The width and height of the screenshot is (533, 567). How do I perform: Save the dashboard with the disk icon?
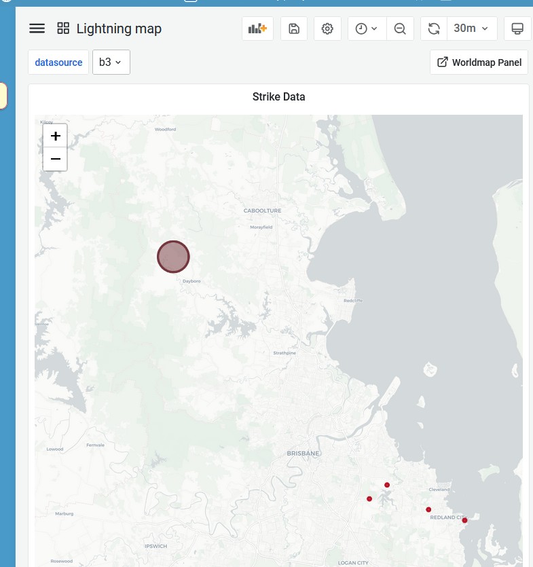pos(294,29)
